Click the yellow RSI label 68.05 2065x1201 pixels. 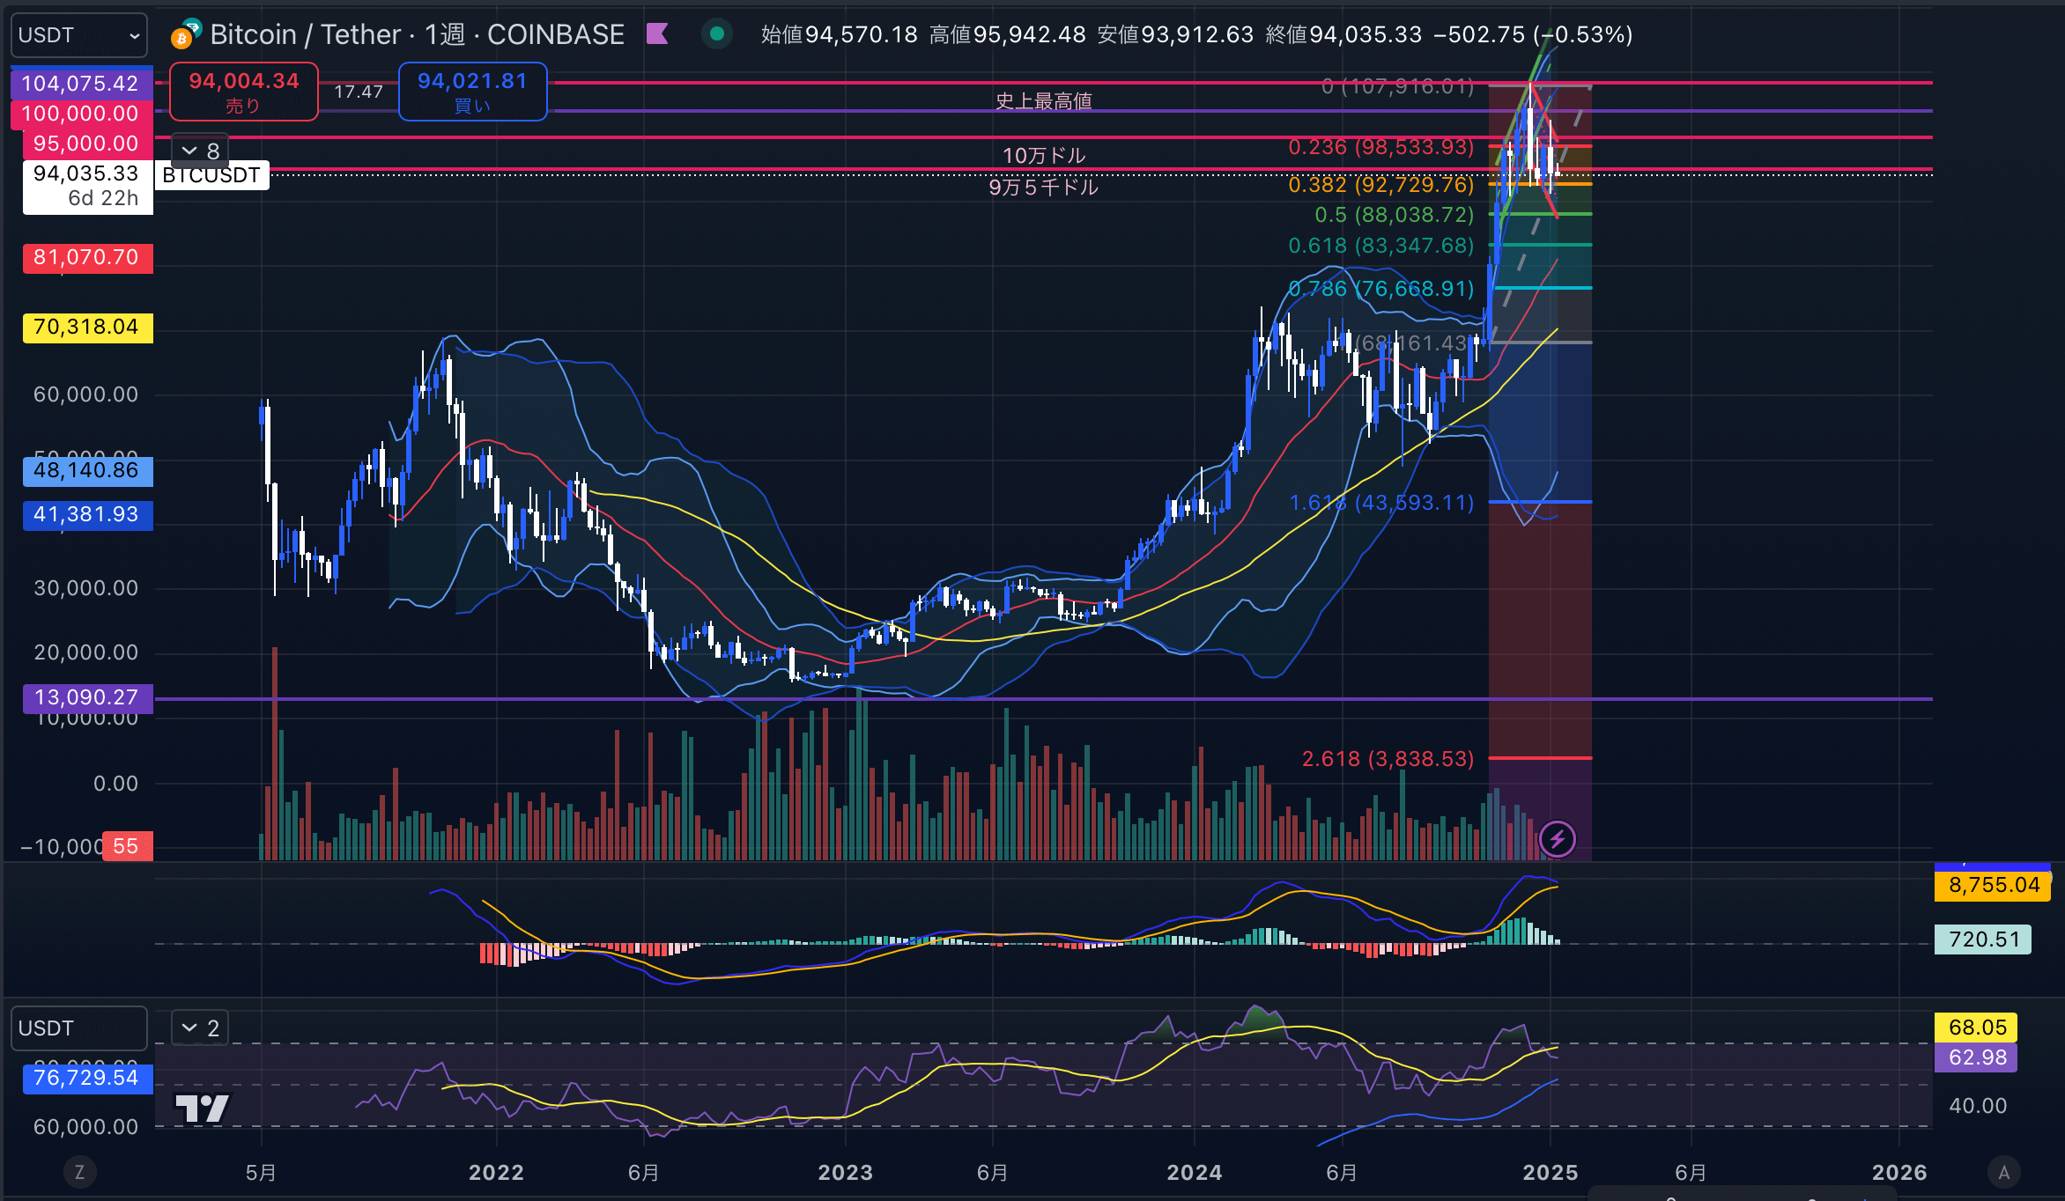1976,1027
